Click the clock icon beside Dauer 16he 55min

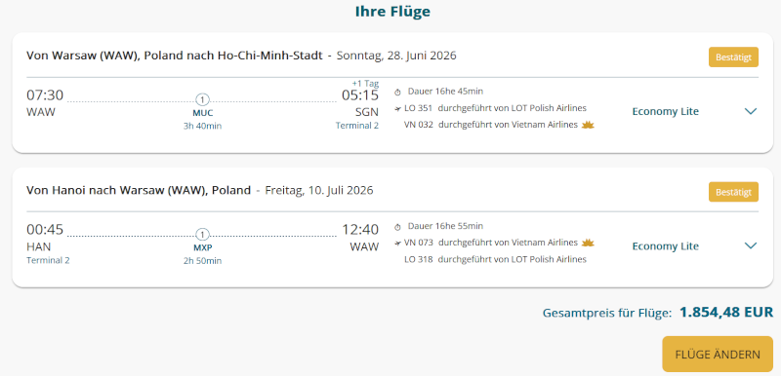(397, 227)
